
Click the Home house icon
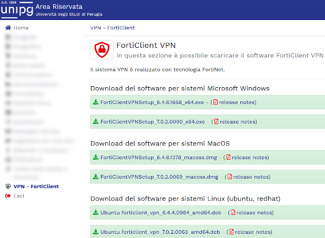[x=8, y=28]
